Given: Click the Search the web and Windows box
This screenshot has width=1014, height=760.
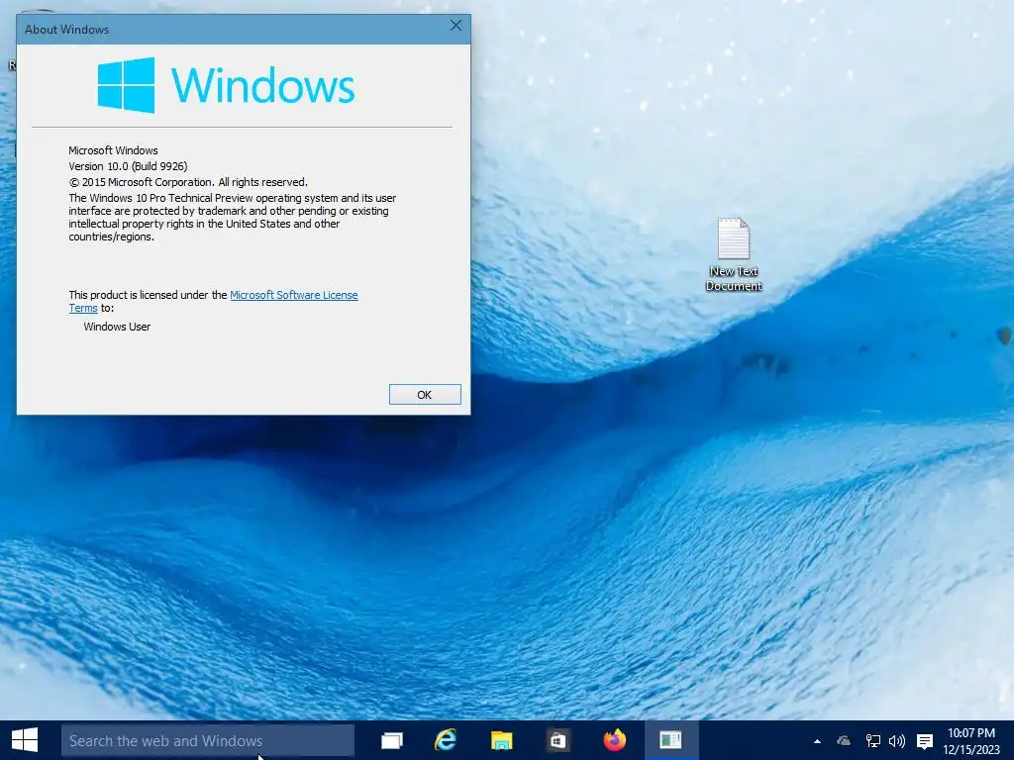Looking at the screenshot, I should pos(208,740).
